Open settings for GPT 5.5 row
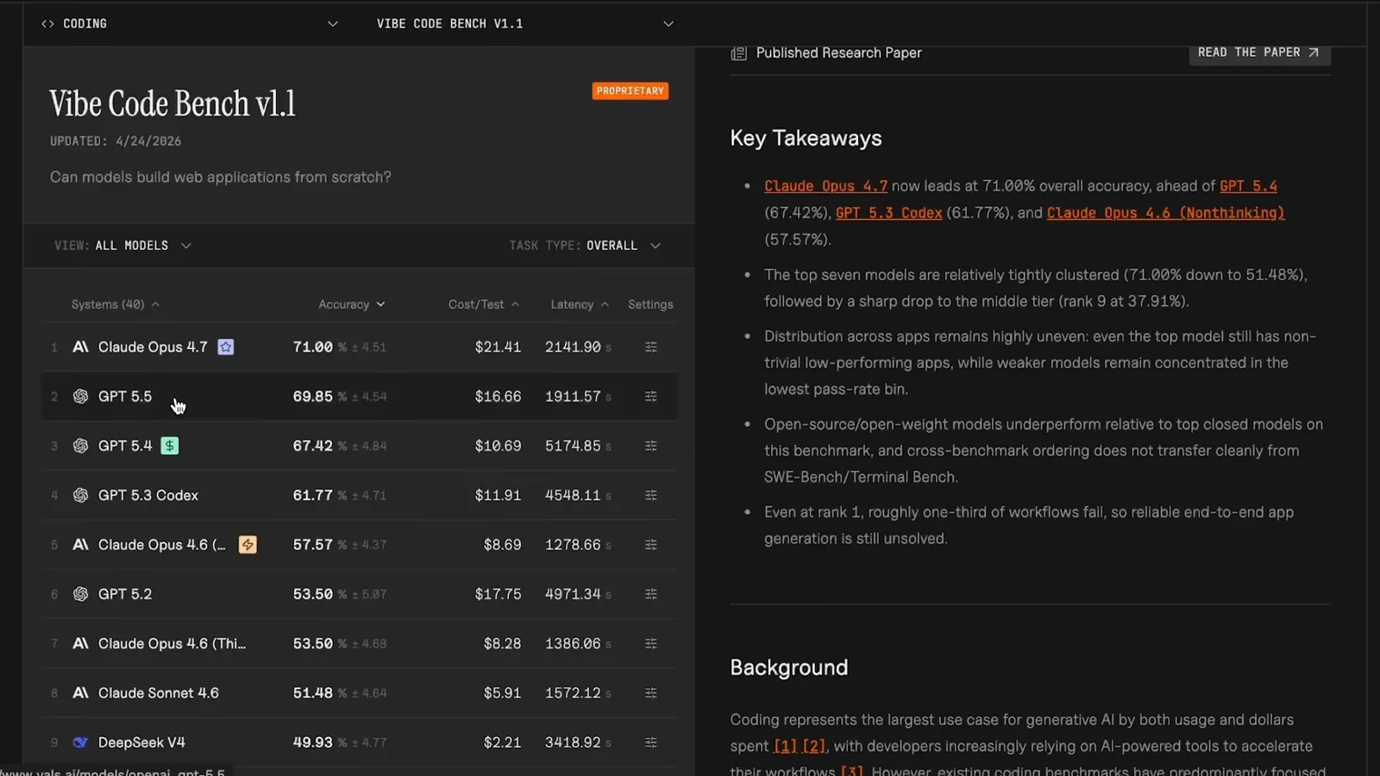Viewport: 1380px width, 776px height. 651,397
